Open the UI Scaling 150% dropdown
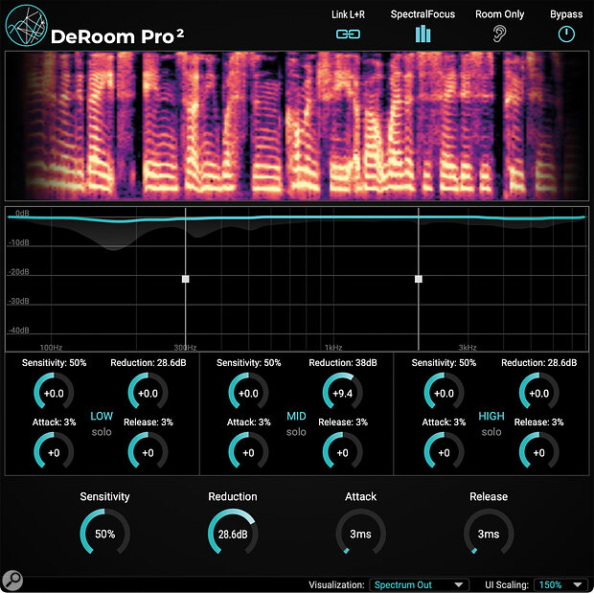The width and height of the screenshot is (594, 593). click(x=561, y=584)
